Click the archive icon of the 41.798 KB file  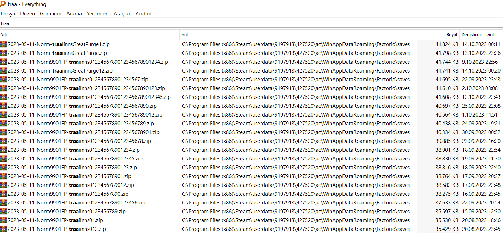click(4, 53)
